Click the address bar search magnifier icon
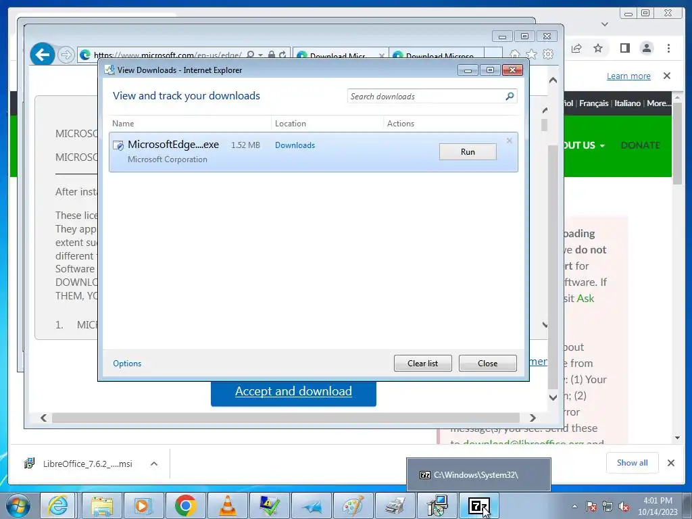692x519 pixels. click(250, 55)
